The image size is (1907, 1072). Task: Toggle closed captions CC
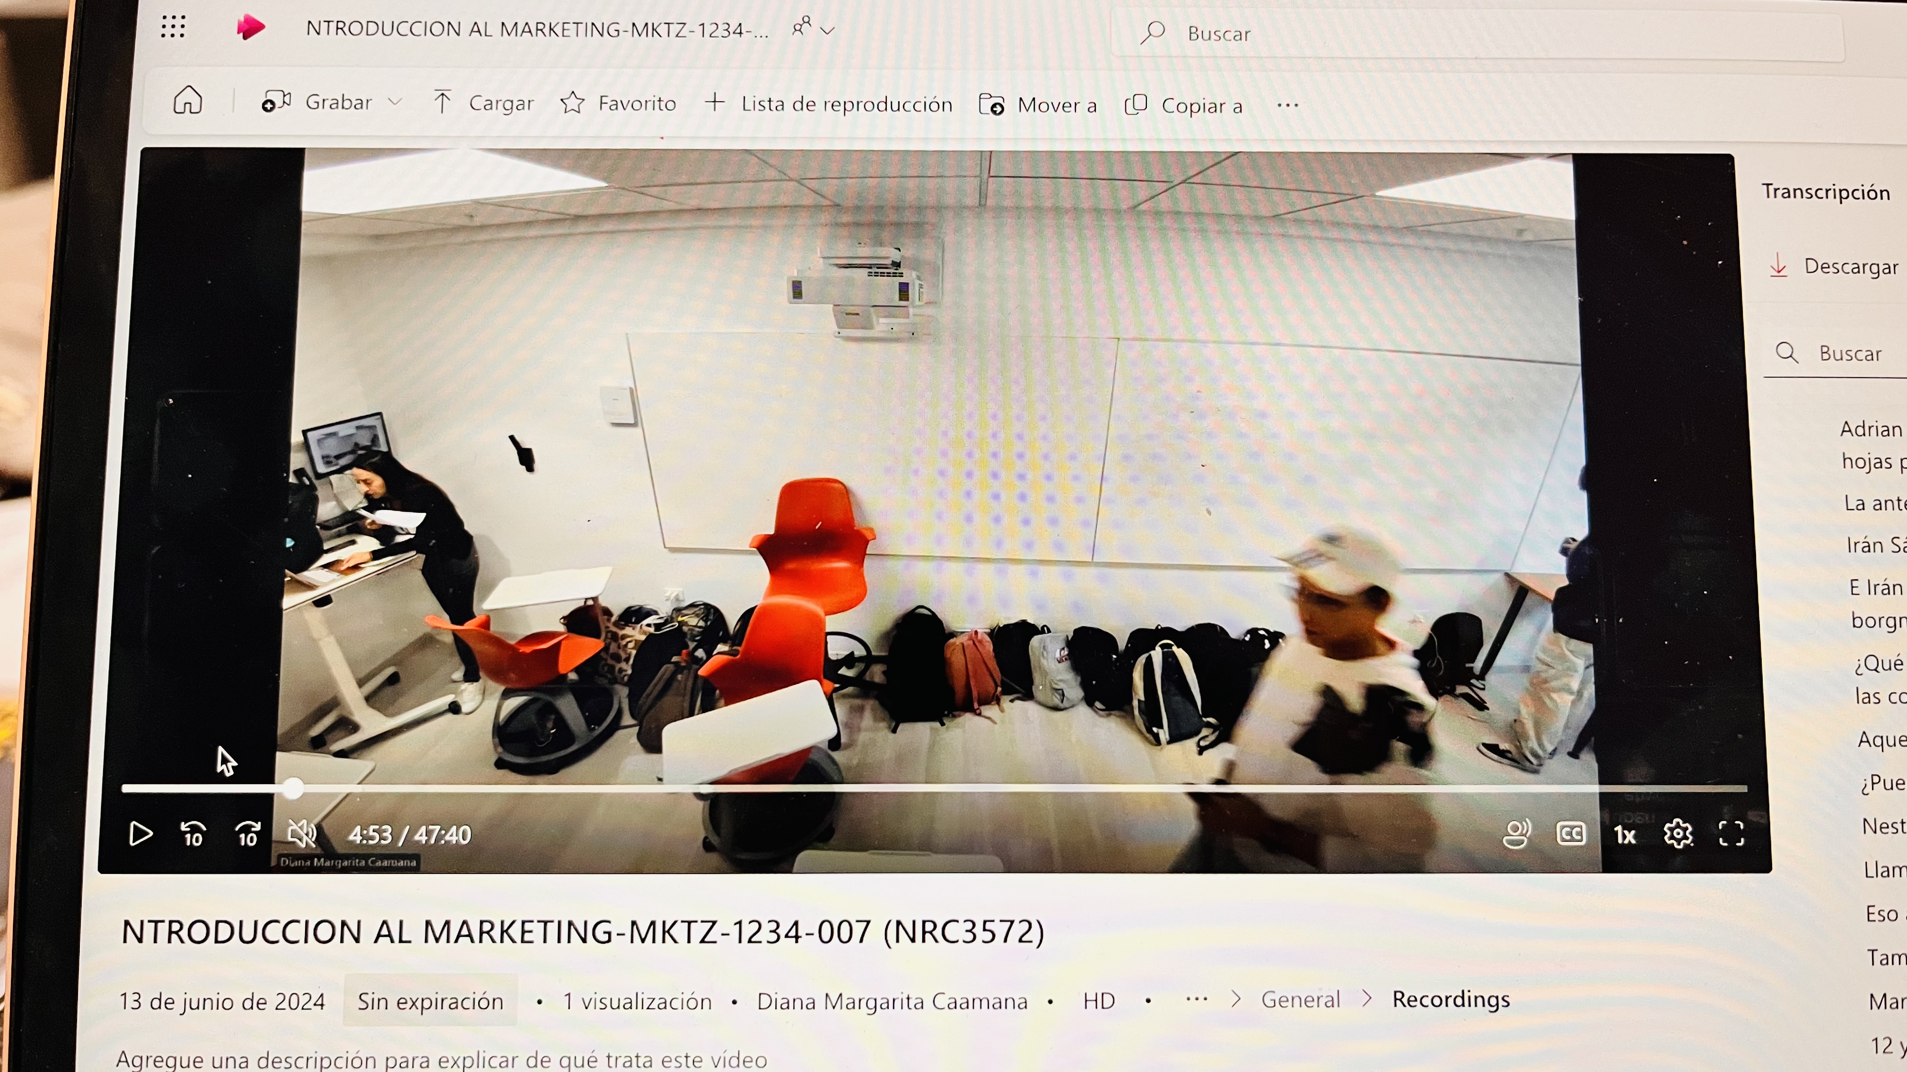[1571, 834]
